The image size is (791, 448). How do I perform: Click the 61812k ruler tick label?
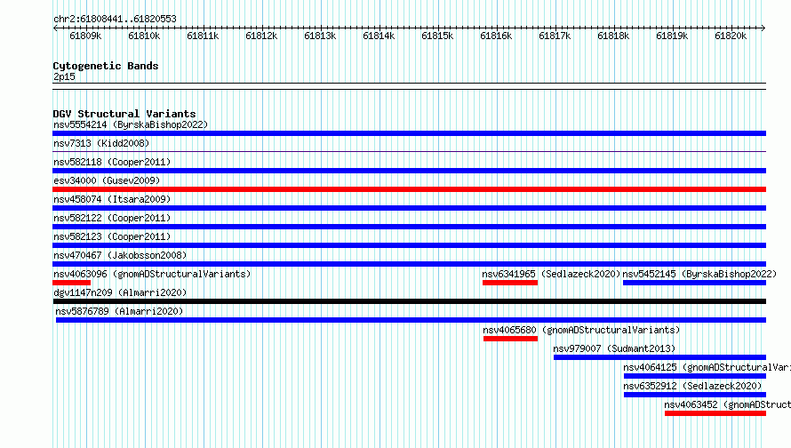[x=261, y=36]
